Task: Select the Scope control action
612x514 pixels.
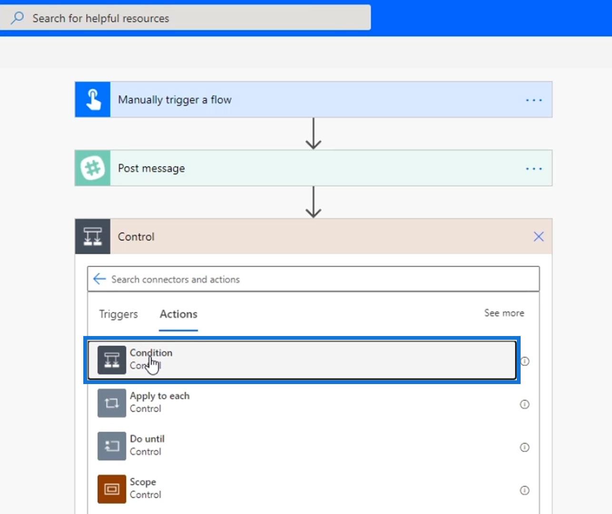Action: pyautogui.click(x=302, y=489)
